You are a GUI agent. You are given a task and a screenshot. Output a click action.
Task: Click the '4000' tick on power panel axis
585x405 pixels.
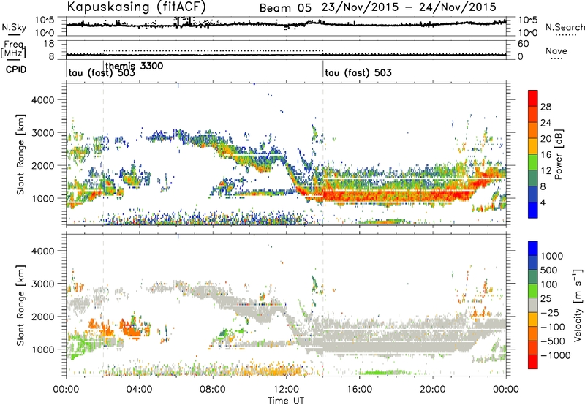[x=42, y=100]
